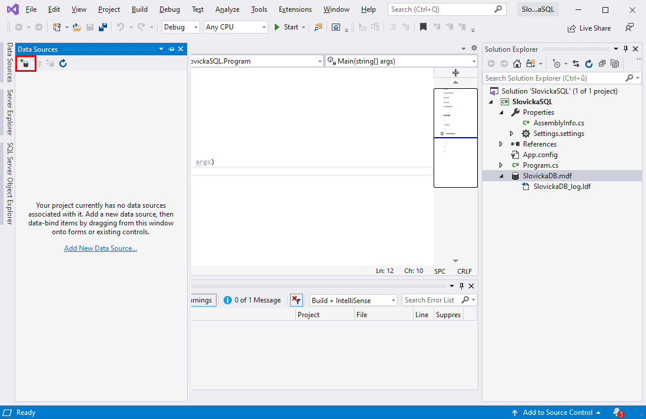Click the Start debugging button
The height and width of the screenshot is (419, 646).
pos(287,27)
